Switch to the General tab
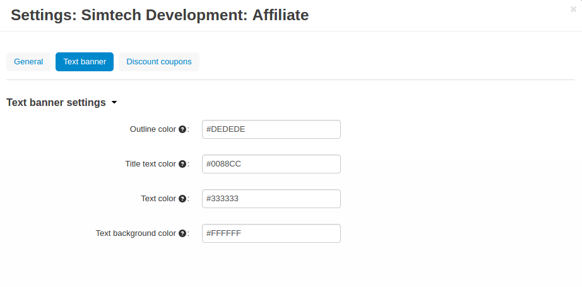Viewport: 582px width, 287px height. point(28,62)
